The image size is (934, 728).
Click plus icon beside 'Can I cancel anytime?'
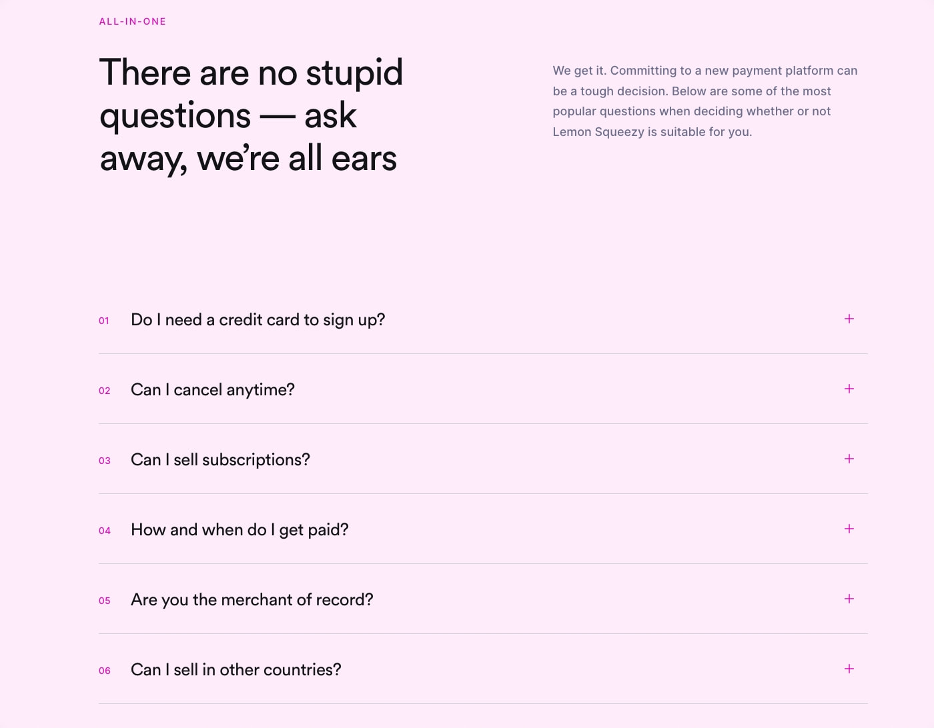coord(849,389)
